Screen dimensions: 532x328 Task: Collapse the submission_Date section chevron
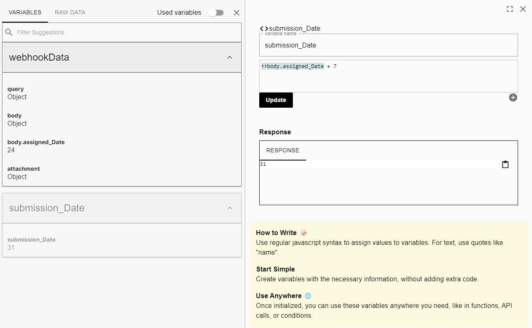tap(230, 208)
